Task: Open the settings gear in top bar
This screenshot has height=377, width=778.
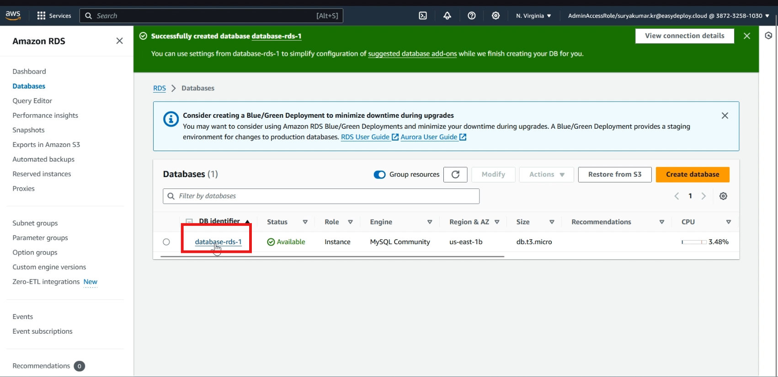Action: [496, 16]
